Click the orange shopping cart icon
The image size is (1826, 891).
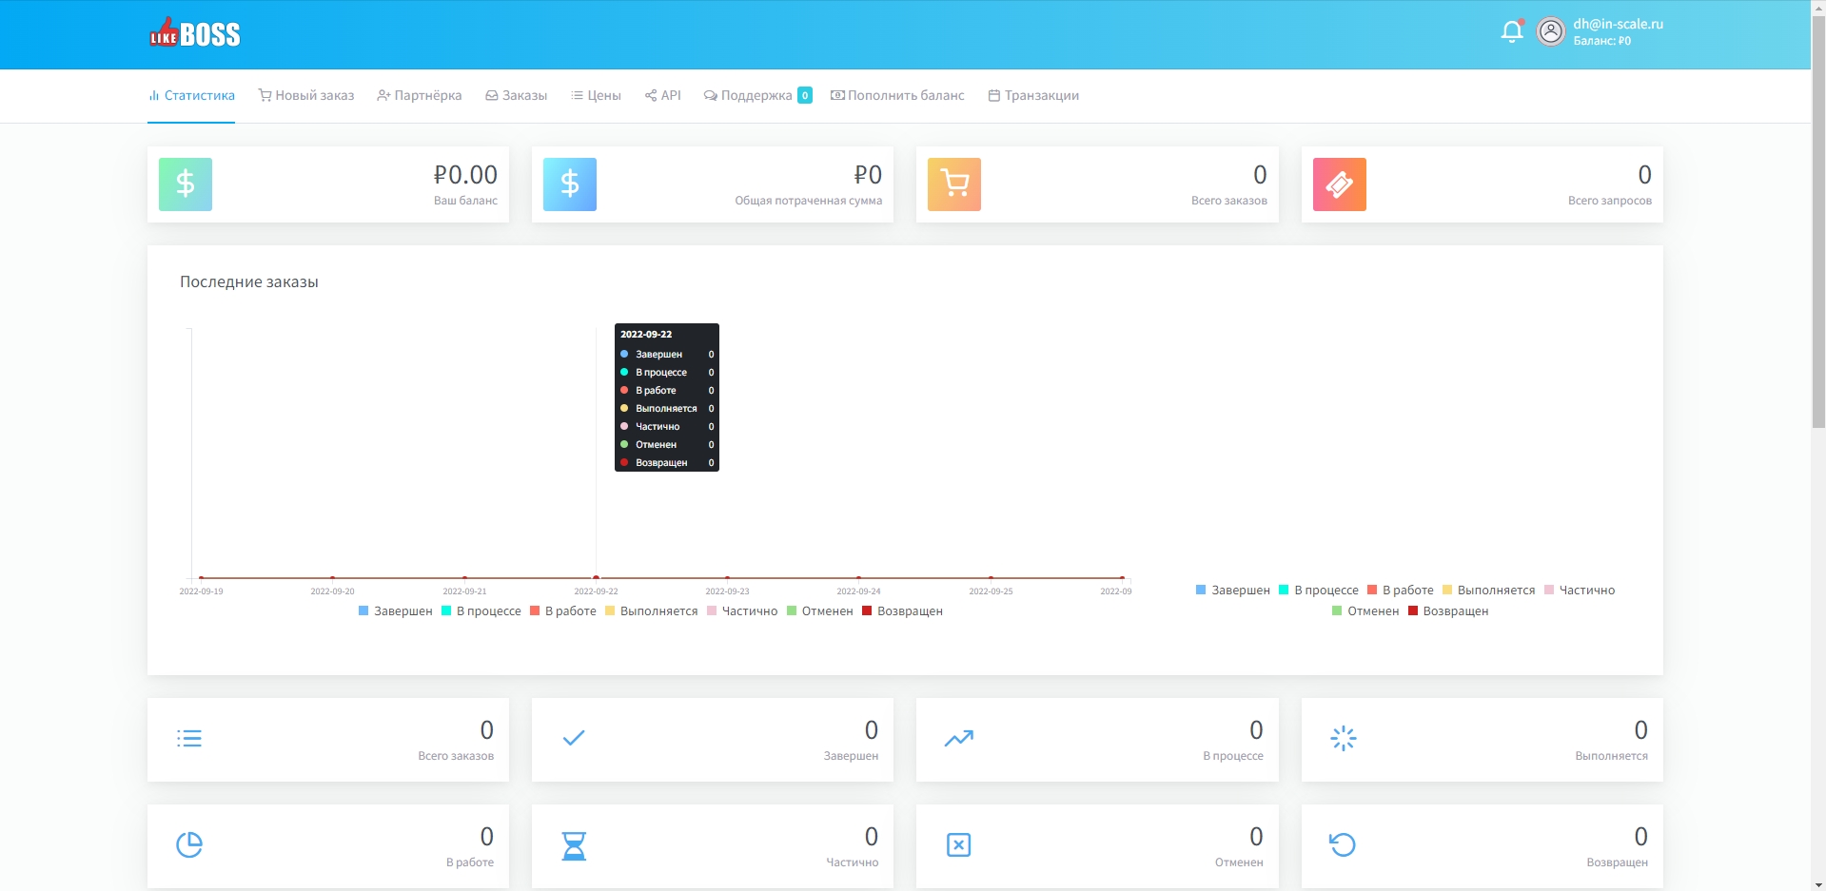pos(954,184)
